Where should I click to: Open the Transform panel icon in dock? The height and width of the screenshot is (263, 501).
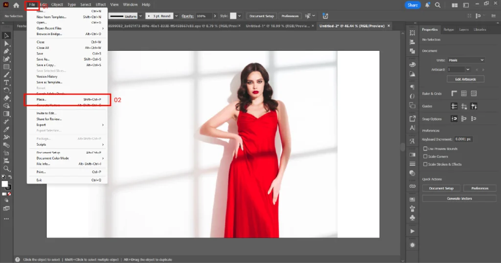[412, 33]
